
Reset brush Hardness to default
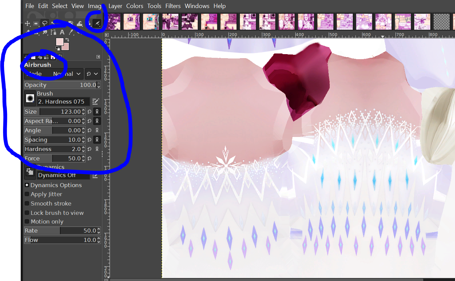tap(90, 149)
